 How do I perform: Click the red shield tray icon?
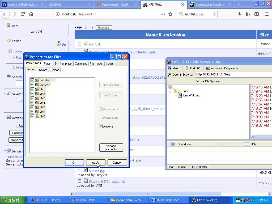pyautogui.click(x=247, y=200)
